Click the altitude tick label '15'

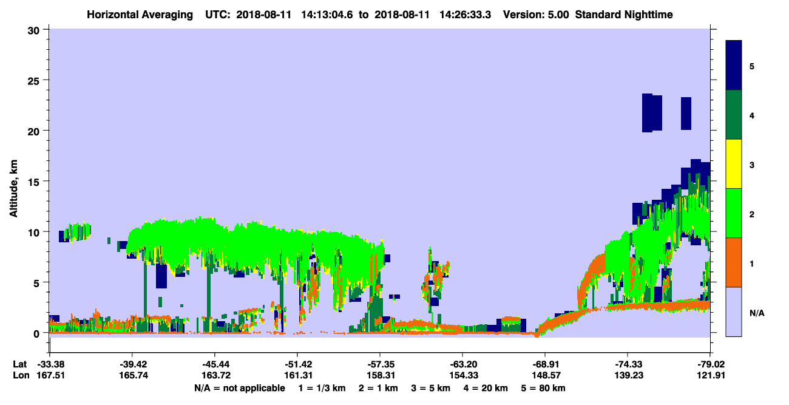pyautogui.click(x=35, y=182)
